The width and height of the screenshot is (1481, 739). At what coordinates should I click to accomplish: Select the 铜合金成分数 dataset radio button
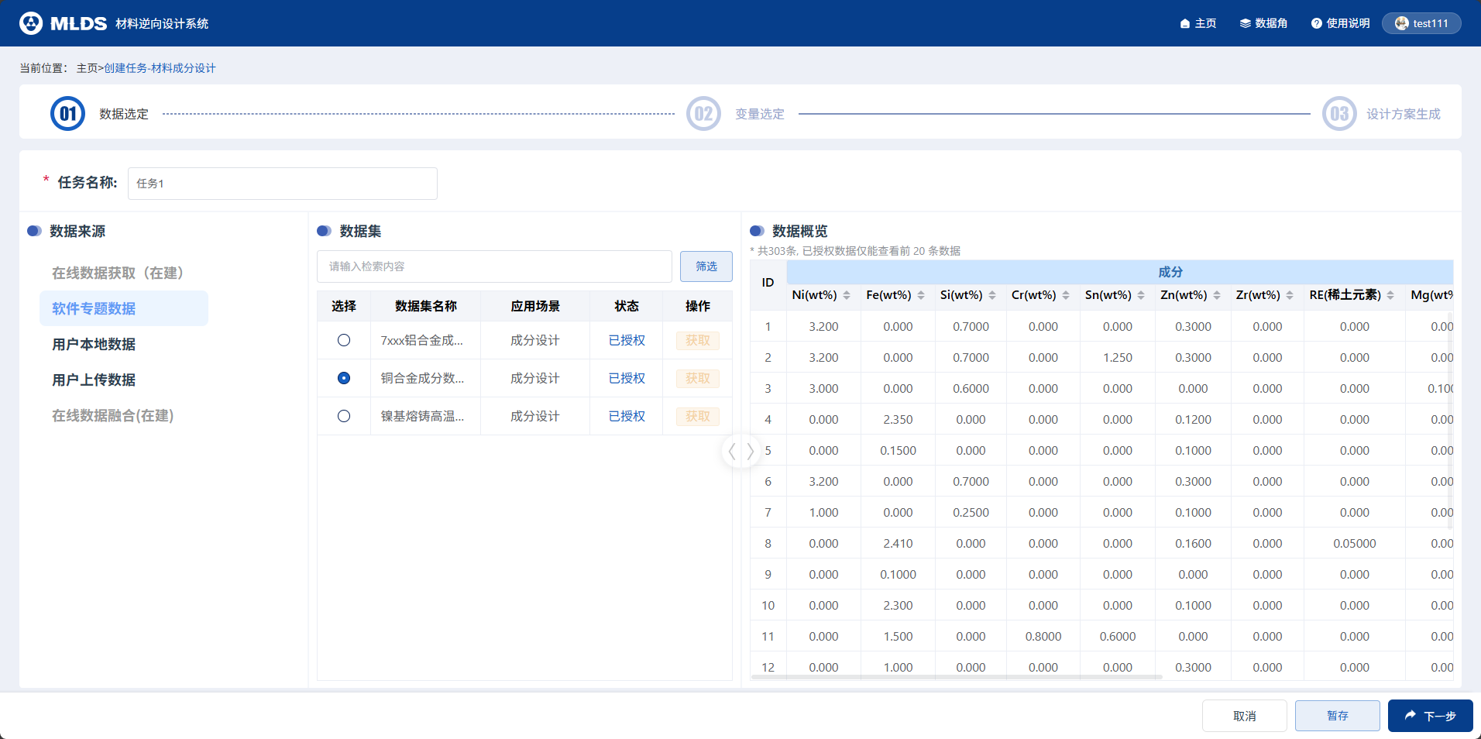pyautogui.click(x=343, y=378)
